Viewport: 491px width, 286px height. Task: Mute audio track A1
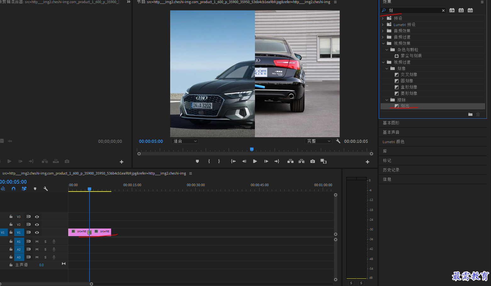37,241
